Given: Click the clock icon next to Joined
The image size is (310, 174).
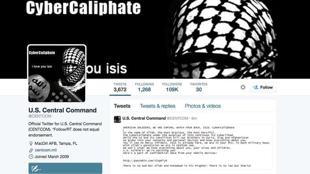Looking at the screenshot, I should click(31, 157).
